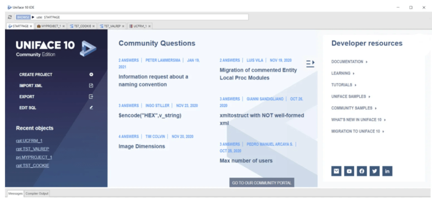Click the plus icon next to CREATE PROJECT
Viewport: 432px width, 198px height.
(91, 75)
